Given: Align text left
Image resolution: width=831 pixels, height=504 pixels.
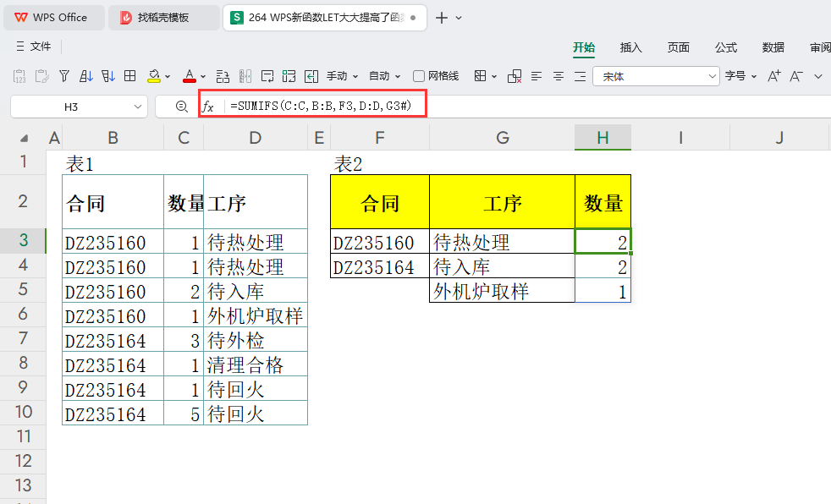Looking at the screenshot, I should [537, 76].
